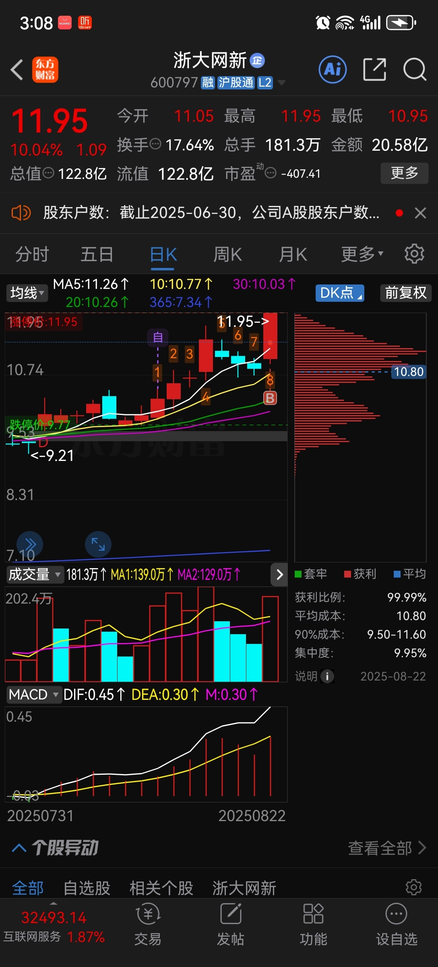Open the 均线 indicator dropdown
Image resolution: width=438 pixels, height=967 pixels.
(27, 293)
